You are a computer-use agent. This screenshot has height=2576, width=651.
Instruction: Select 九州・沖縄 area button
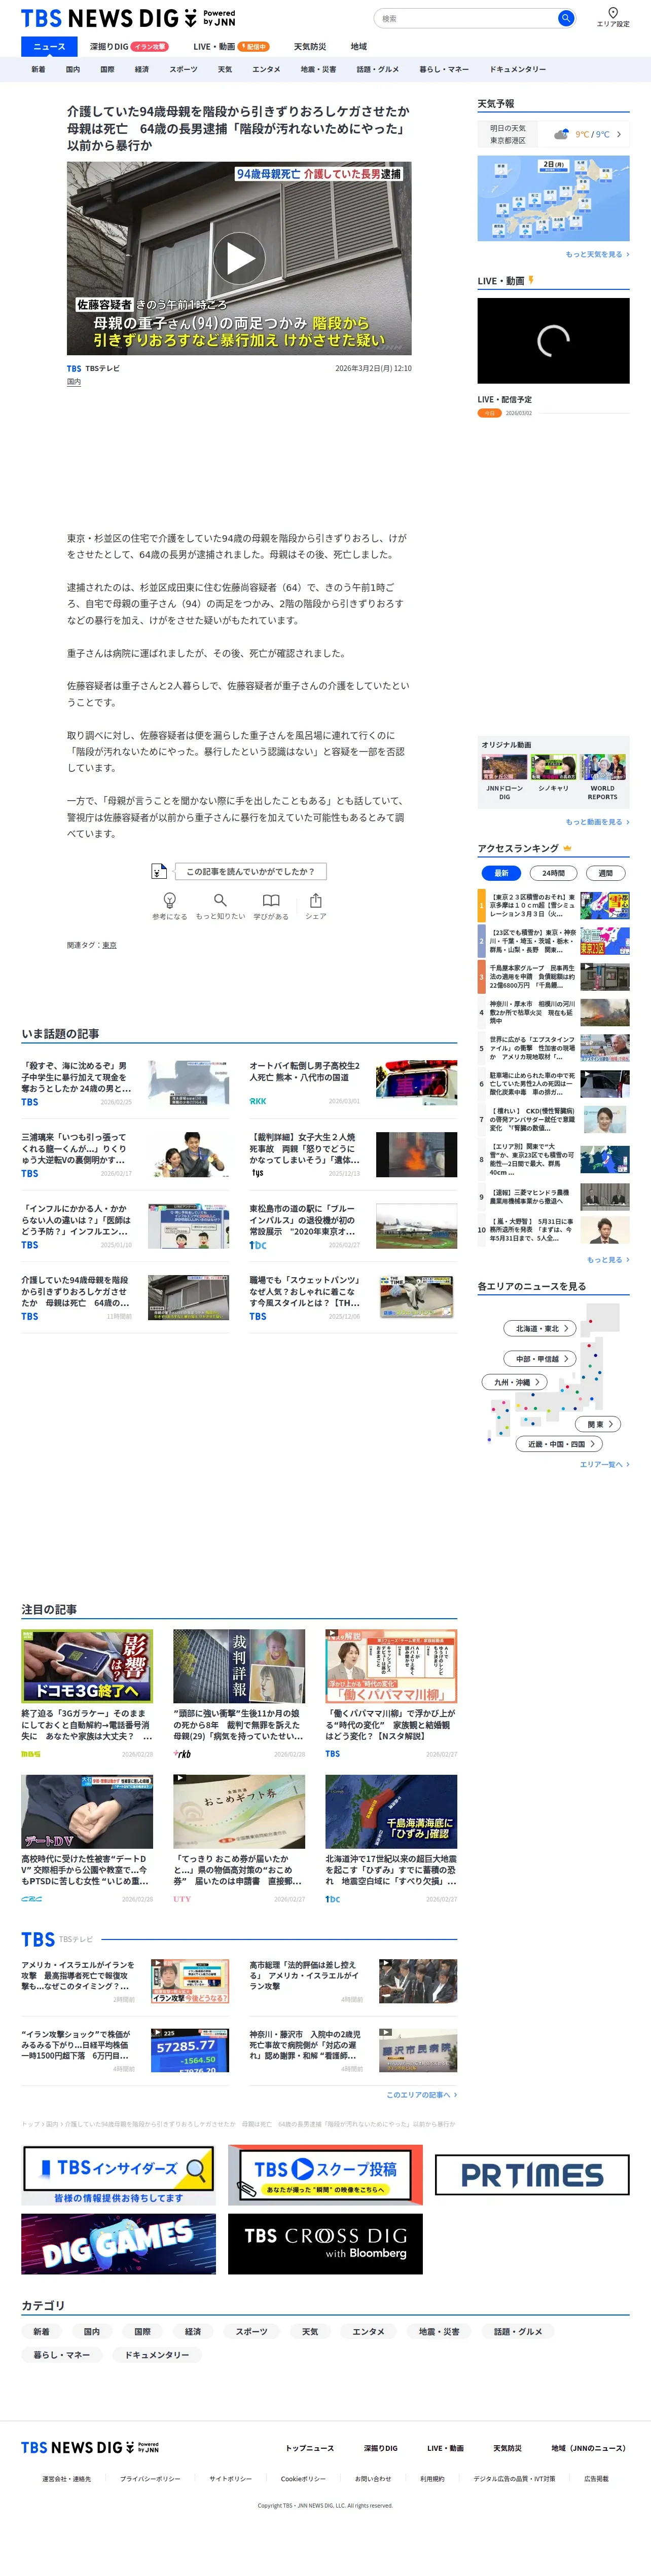tap(515, 1383)
